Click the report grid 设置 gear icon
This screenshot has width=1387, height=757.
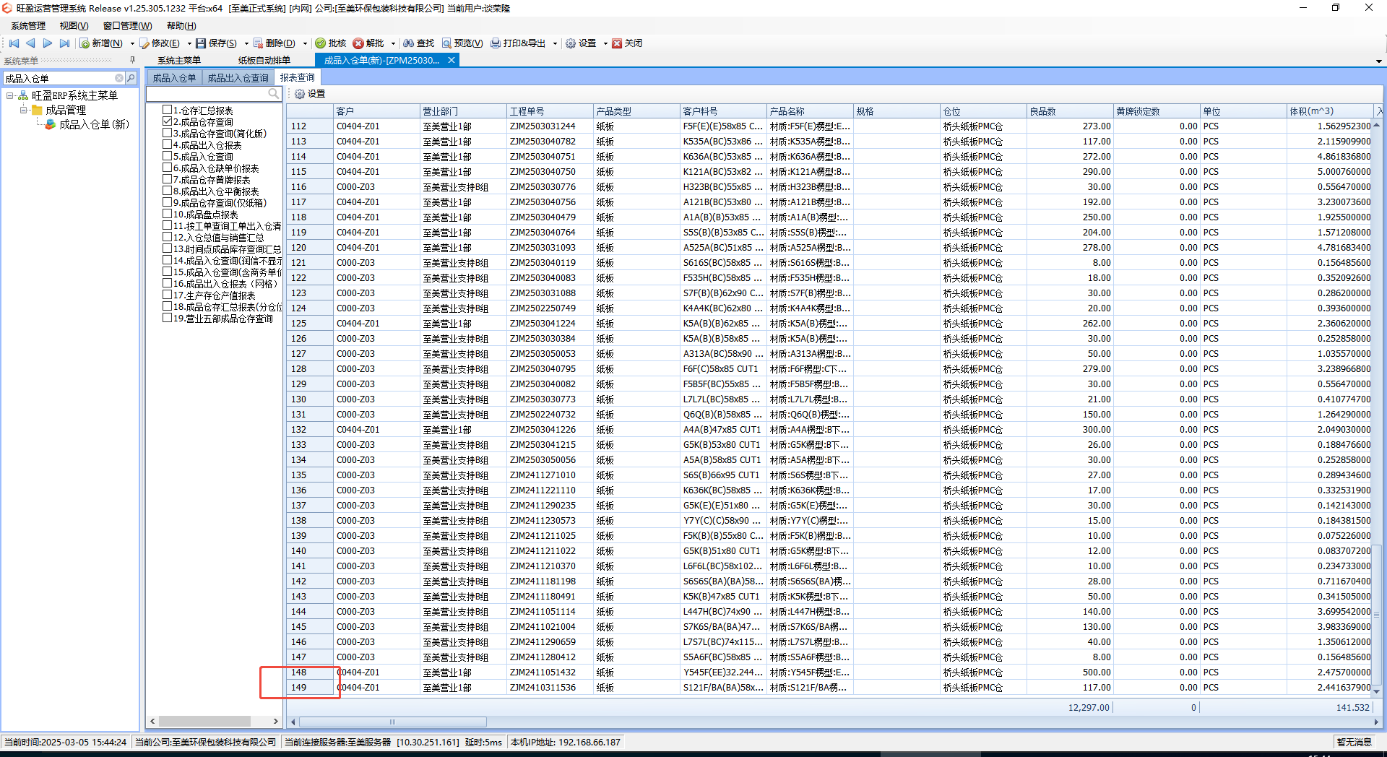coord(300,94)
